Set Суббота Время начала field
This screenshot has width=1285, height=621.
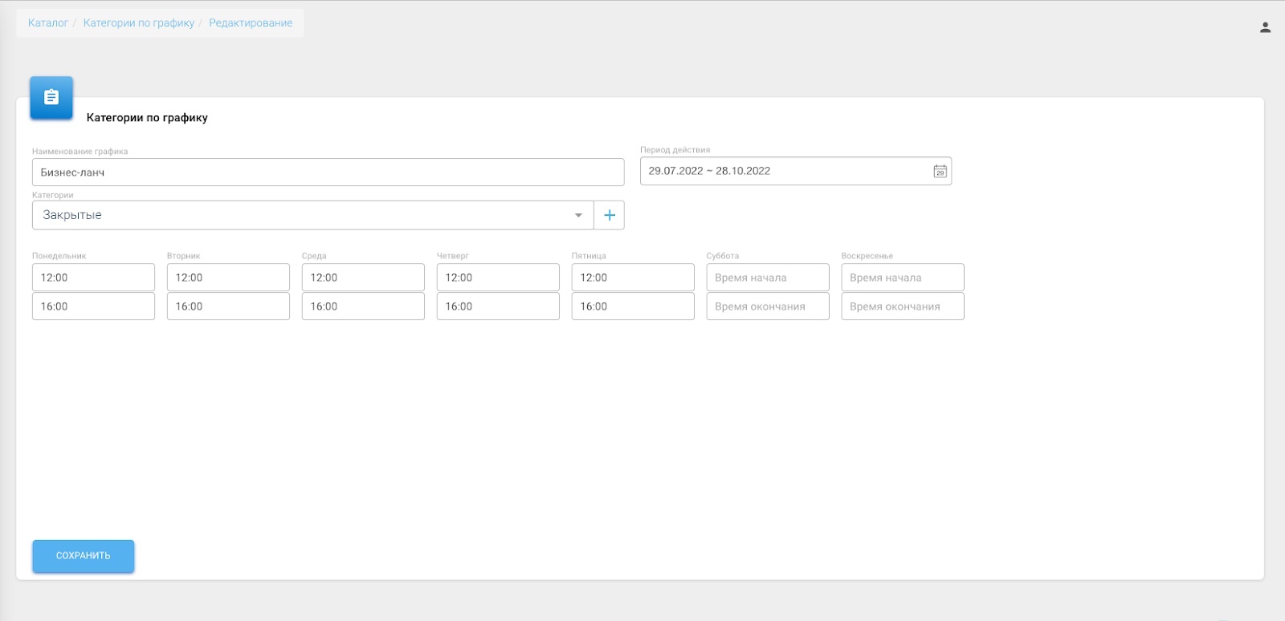pyautogui.click(x=768, y=278)
